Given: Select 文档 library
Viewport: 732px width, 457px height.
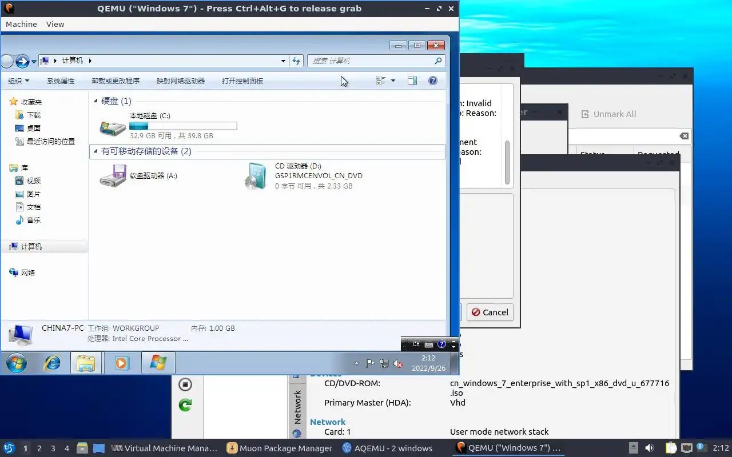Looking at the screenshot, I should tap(34, 207).
